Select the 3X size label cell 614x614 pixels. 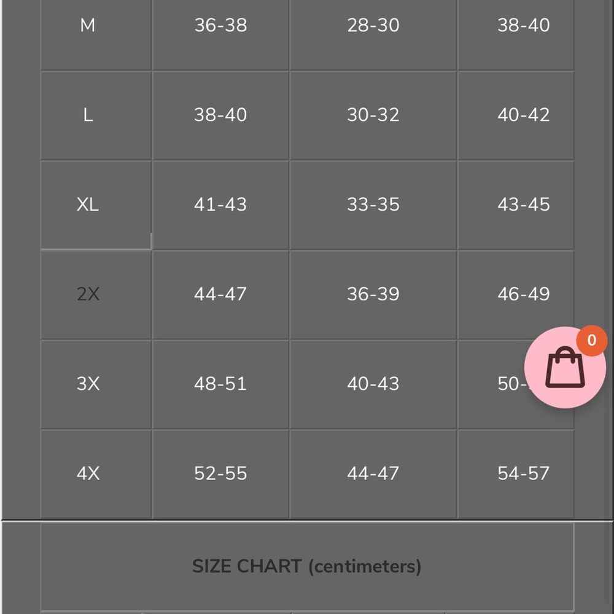[88, 384]
